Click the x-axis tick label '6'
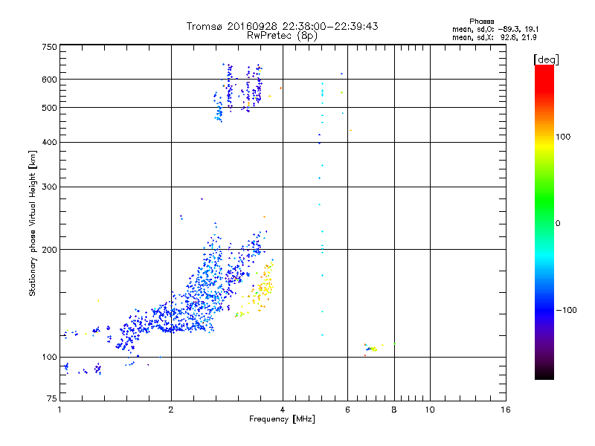This screenshot has height=446, width=595. tap(347, 410)
